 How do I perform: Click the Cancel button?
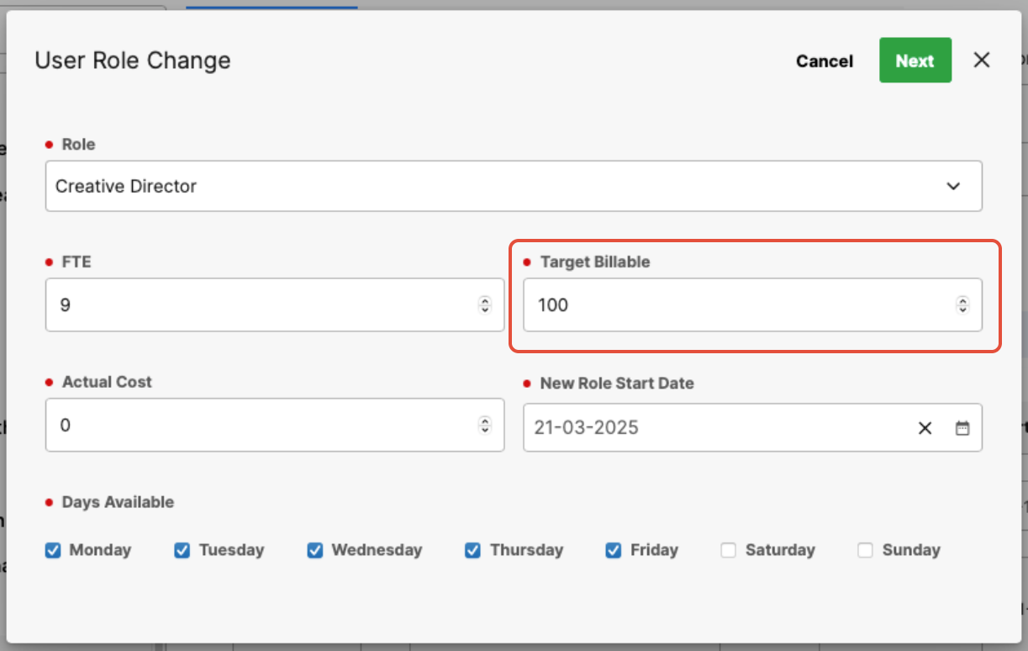[824, 61]
